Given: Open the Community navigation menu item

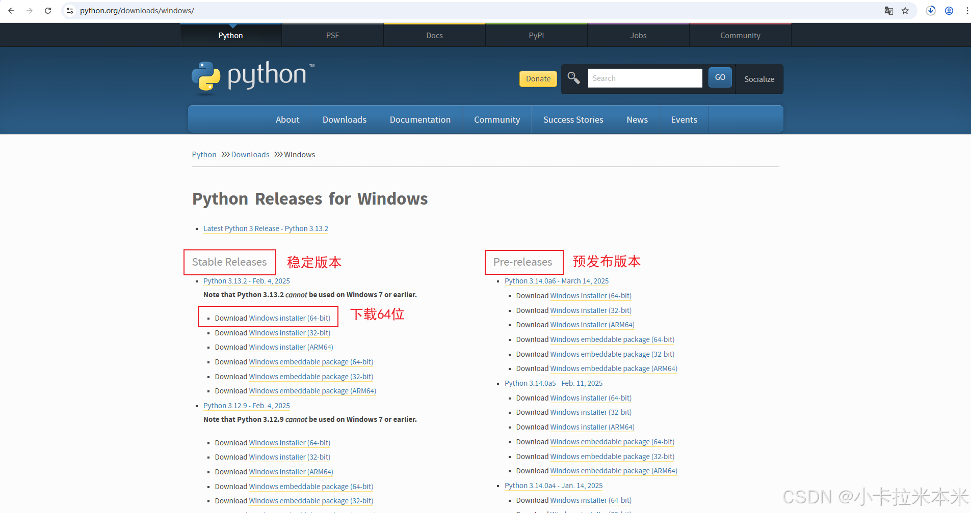Looking at the screenshot, I should click(497, 120).
